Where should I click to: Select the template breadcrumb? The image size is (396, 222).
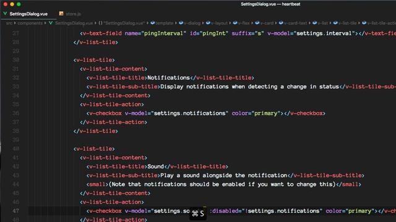pyautogui.click(x=165, y=23)
